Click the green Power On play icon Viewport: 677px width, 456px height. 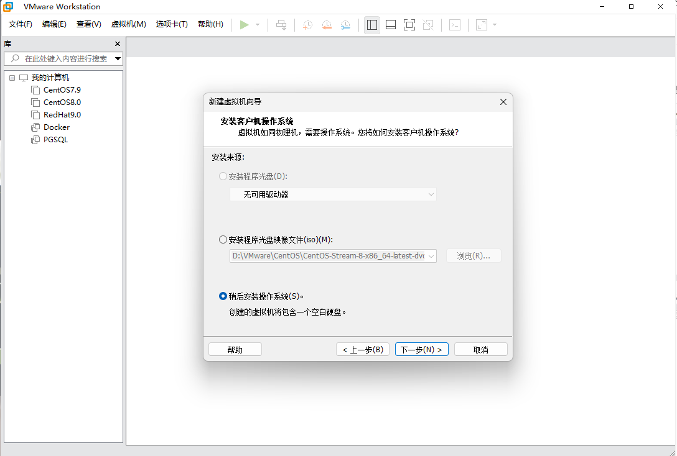(245, 25)
